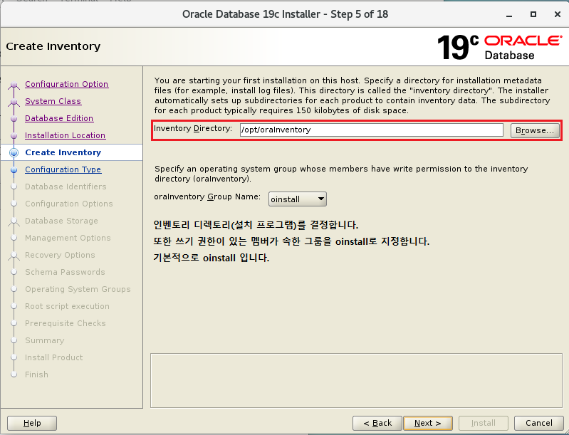Screen dimensions: 569x435
Task: Click the Oracle 19c Database logo
Action: coord(500,47)
